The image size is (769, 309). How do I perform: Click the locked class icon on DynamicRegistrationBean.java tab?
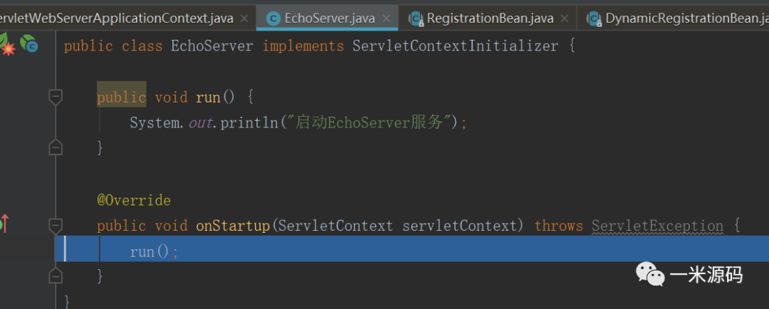pyautogui.click(x=595, y=19)
